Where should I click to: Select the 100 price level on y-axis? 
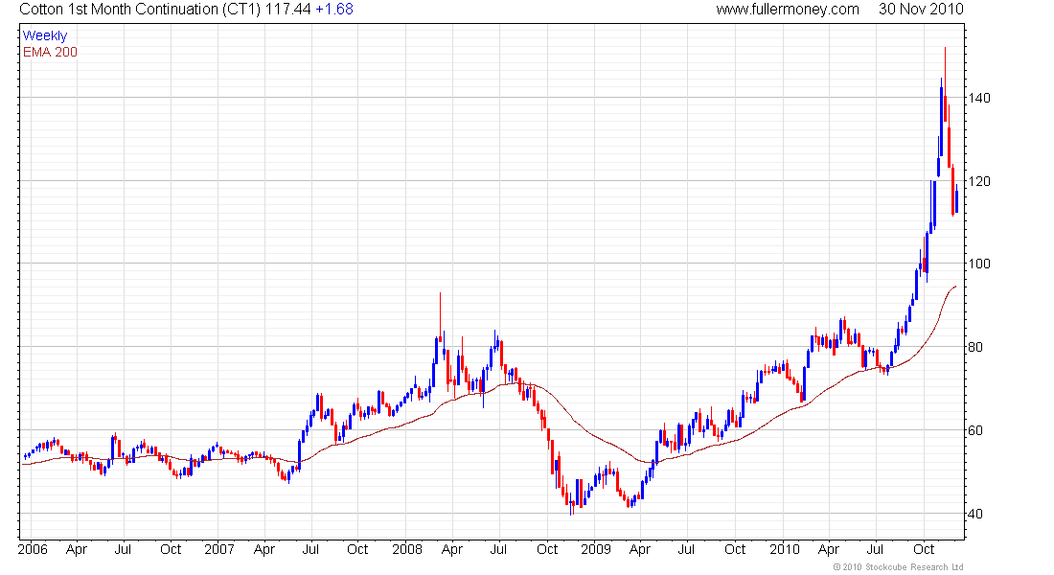(977, 264)
